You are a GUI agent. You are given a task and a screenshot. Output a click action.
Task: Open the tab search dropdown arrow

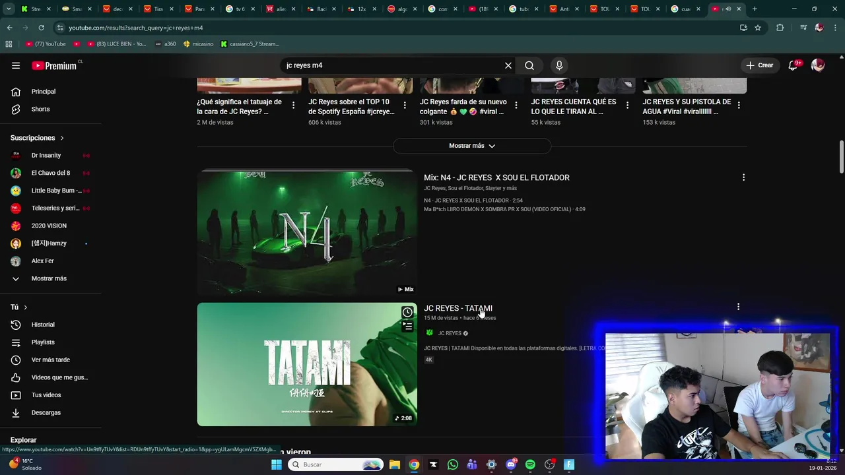(x=8, y=9)
